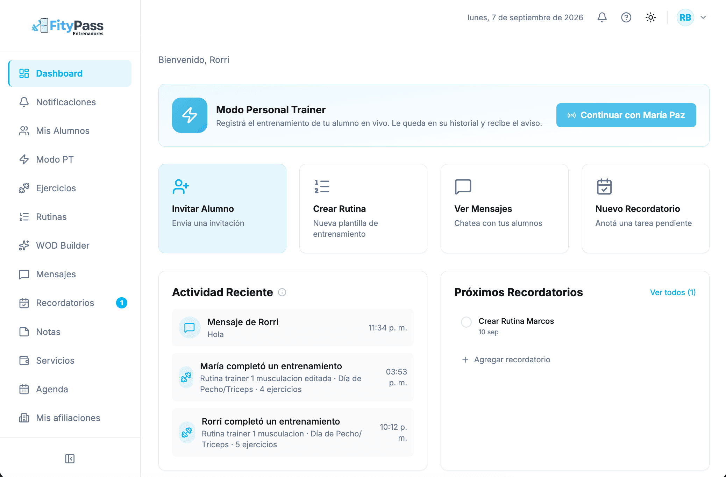The width and height of the screenshot is (726, 477).
Task: Toggle light theme sun icon
Action: point(650,17)
